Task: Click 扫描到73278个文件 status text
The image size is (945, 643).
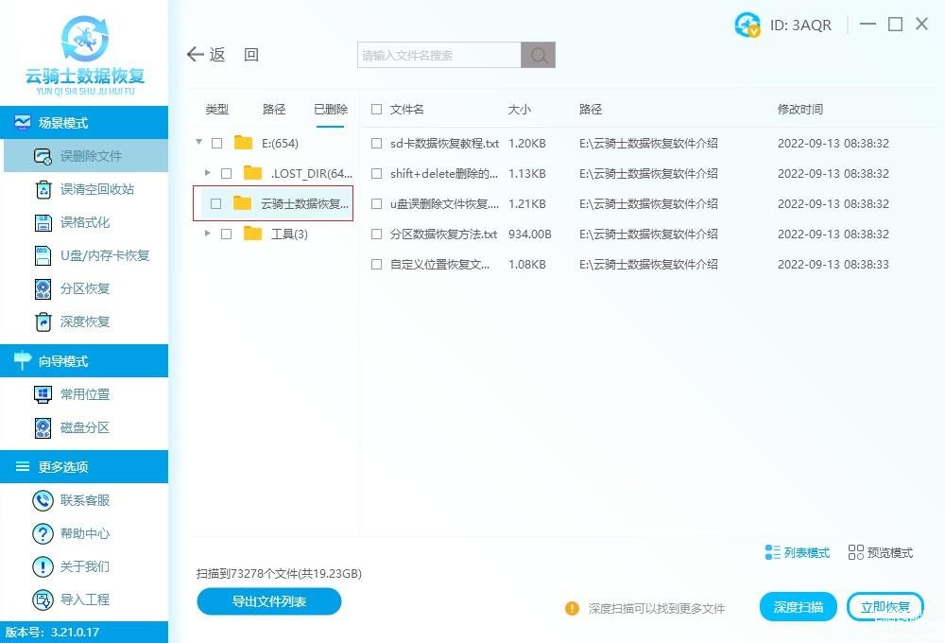Action: tap(279, 573)
